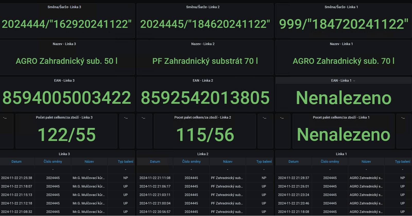Image resolution: width=412 pixels, height=216 pixels.
Task: Sort Linka 2 table by Typ balení
Action: point(264,162)
